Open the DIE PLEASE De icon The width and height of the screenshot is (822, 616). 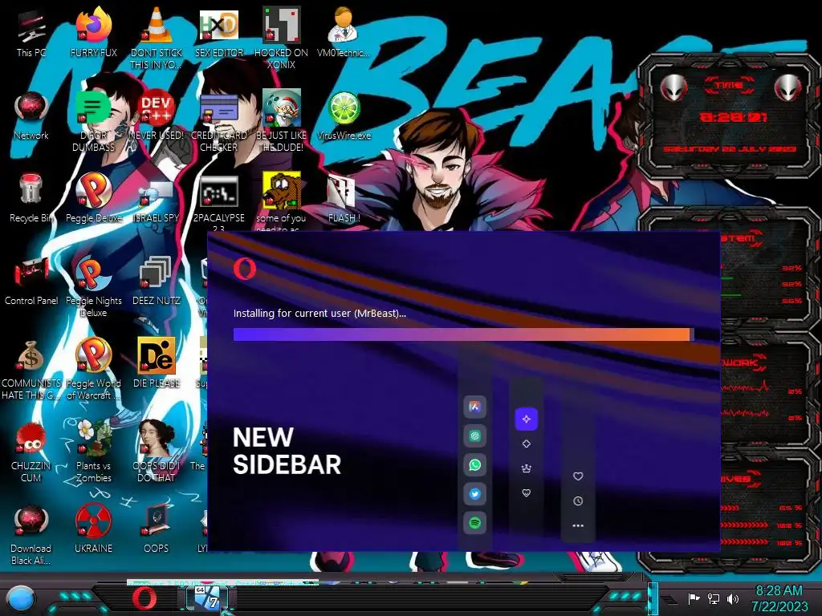157,363
